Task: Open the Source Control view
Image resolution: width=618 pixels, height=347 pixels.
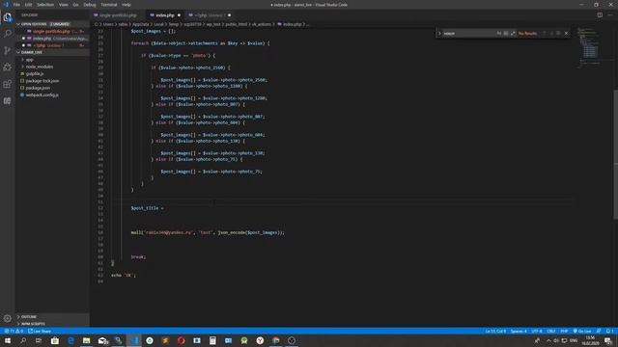Action: coord(8,50)
